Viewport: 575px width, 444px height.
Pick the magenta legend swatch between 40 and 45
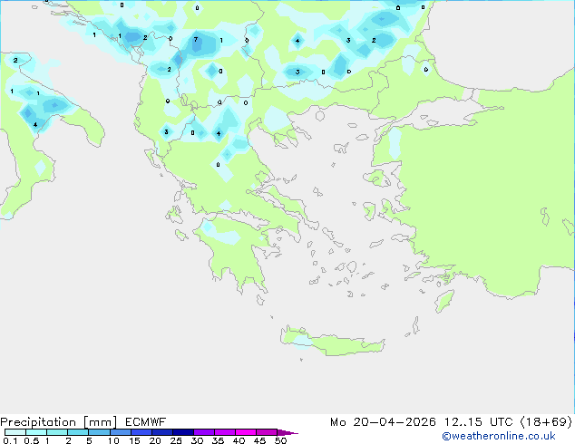pyautogui.click(x=246, y=432)
